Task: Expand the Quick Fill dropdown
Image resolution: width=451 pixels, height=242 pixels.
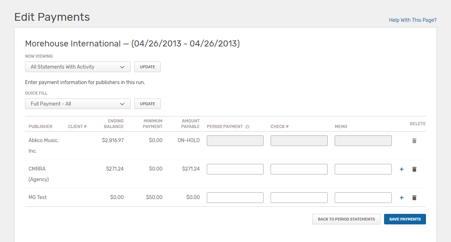Action: pos(78,104)
